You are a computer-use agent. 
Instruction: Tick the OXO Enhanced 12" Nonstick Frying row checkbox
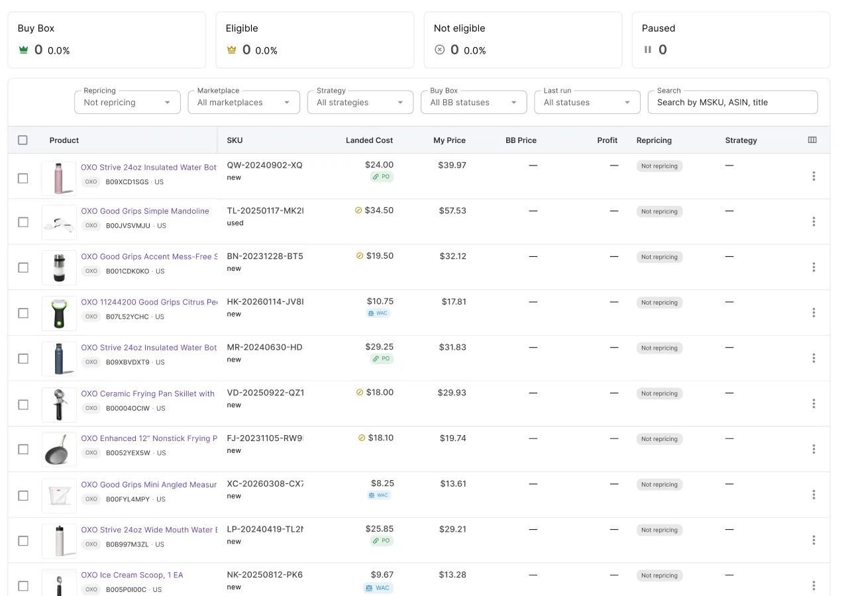pos(23,449)
